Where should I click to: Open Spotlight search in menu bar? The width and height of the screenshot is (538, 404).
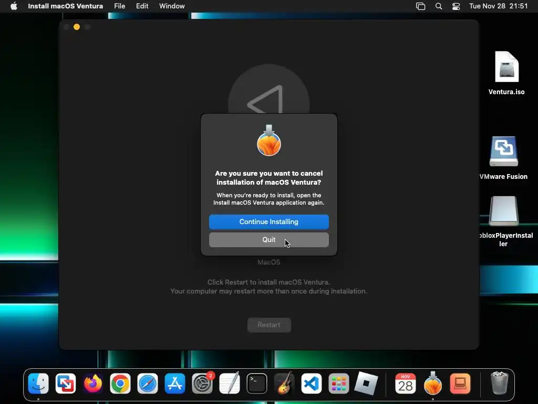[439, 6]
